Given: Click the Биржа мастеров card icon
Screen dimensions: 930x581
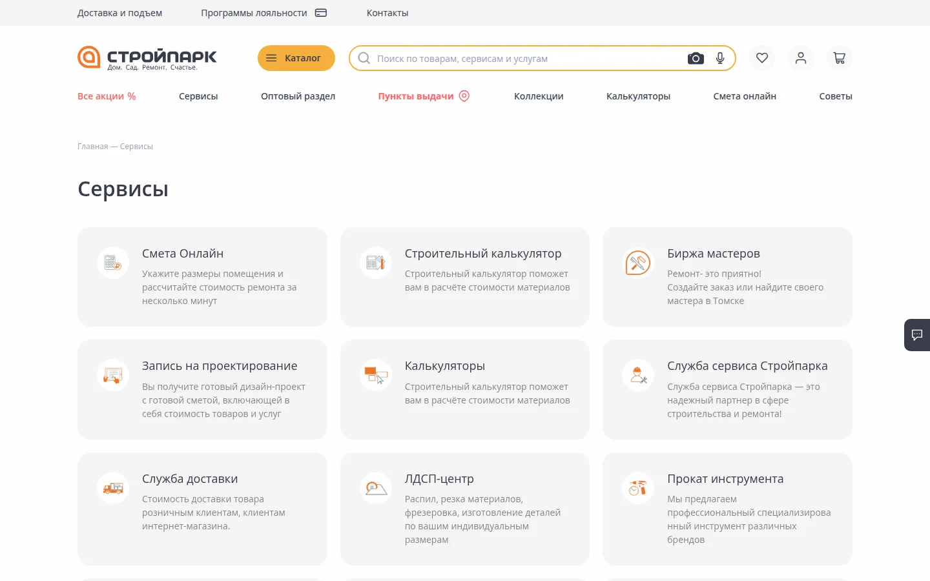Looking at the screenshot, I should (x=638, y=263).
